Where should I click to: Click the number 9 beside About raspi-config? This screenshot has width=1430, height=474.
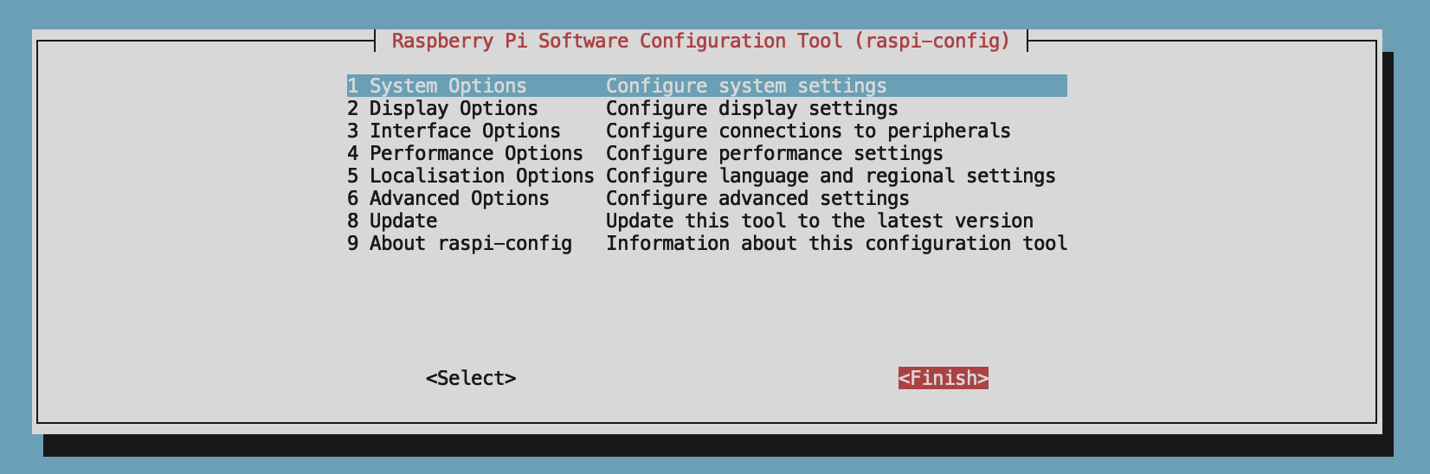tap(353, 244)
